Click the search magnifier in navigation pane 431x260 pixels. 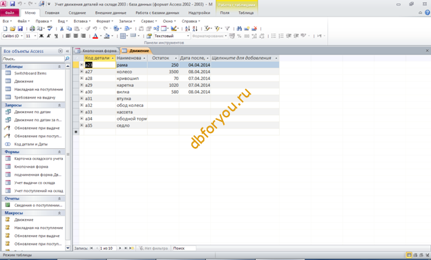(x=67, y=59)
